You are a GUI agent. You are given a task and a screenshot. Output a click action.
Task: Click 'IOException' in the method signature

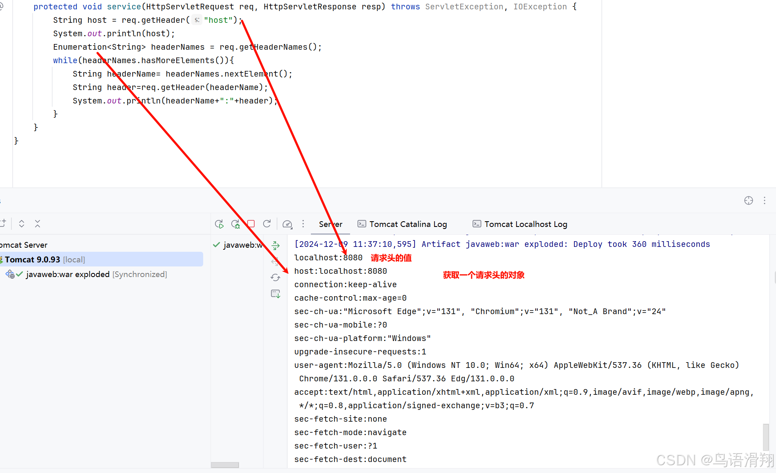(x=540, y=7)
